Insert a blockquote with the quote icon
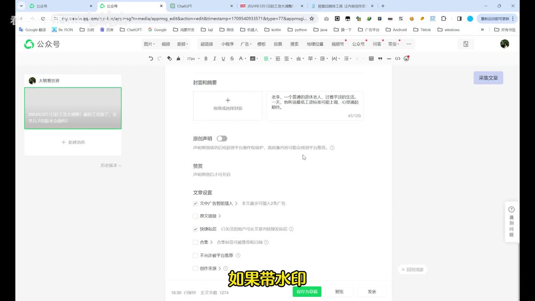Screen dimensions: 535x301 pos(380,59)
